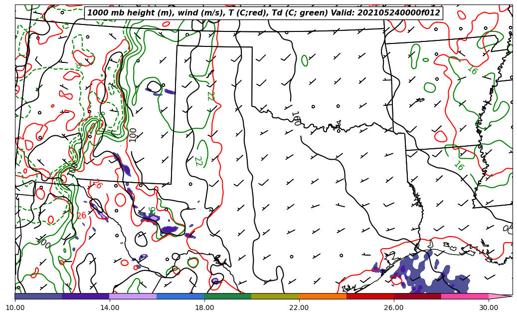Click the olive 20–22 colorbar segment

[x=275, y=296]
